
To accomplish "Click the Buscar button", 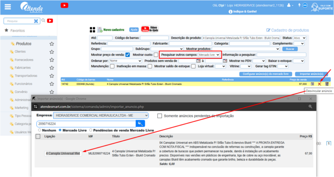I will (290, 49).
